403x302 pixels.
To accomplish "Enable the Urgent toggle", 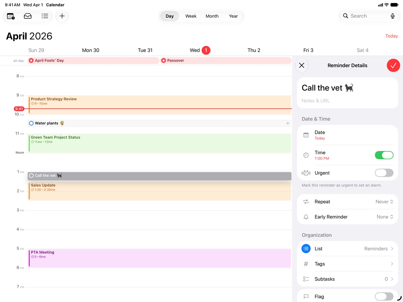I will tap(384, 173).
